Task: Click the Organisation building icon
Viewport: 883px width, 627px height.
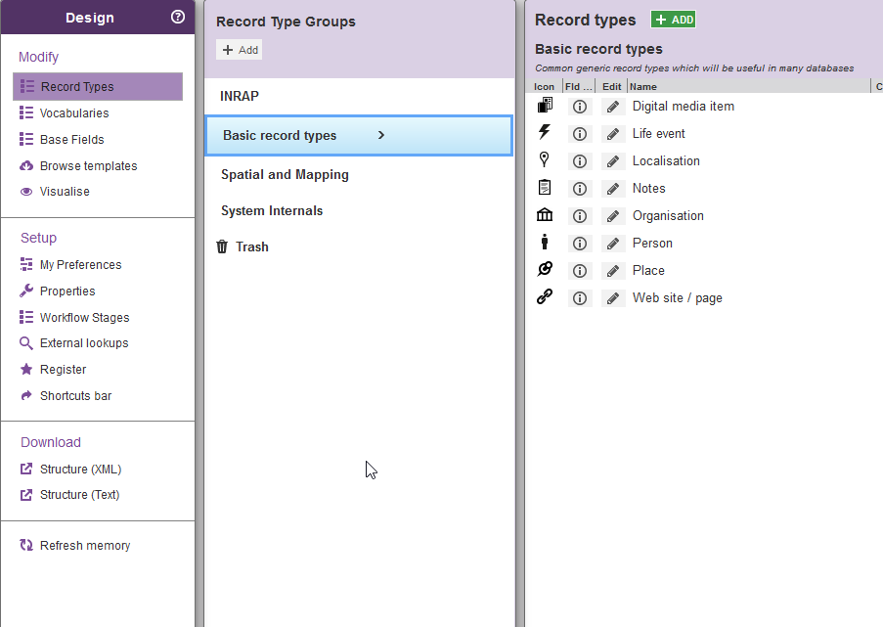Action: tap(545, 215)
